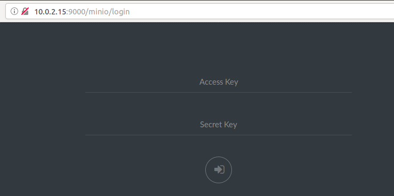Click the login arrow icon
The width and height of the screenshot is (394, 196).
(219, 170)
